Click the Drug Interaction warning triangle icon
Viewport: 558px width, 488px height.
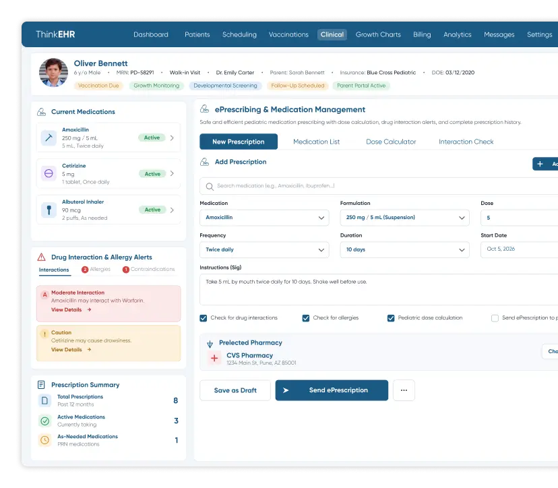pyautogui.click(x=41, y=257)
